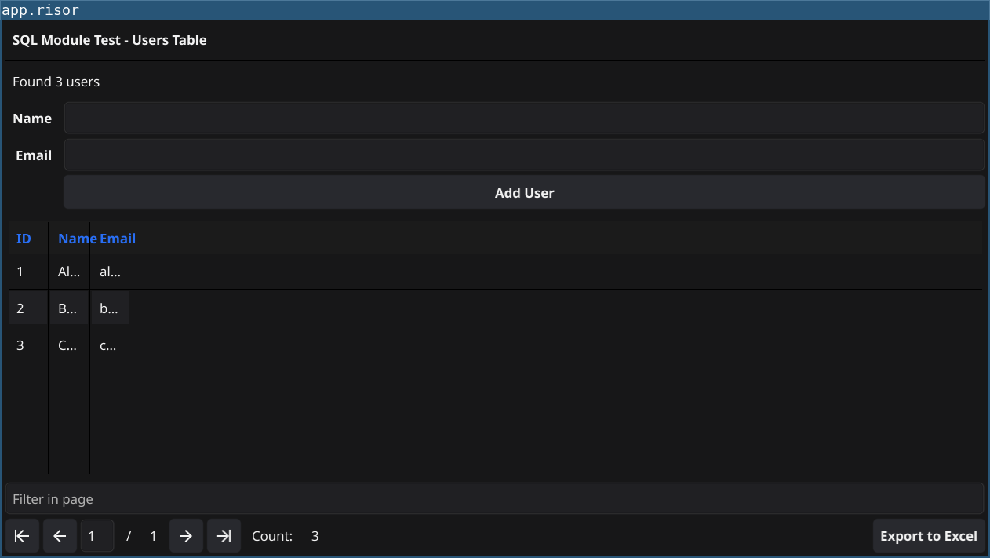Go to first page arrow icon

click(x=22, y=536)
